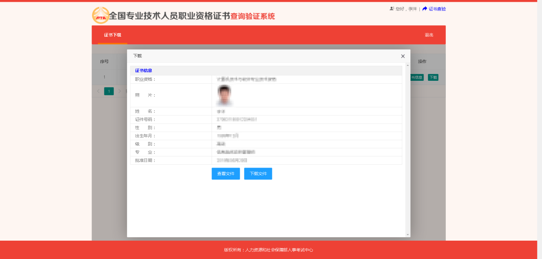Click the 查看文件 button

point(226,174)
